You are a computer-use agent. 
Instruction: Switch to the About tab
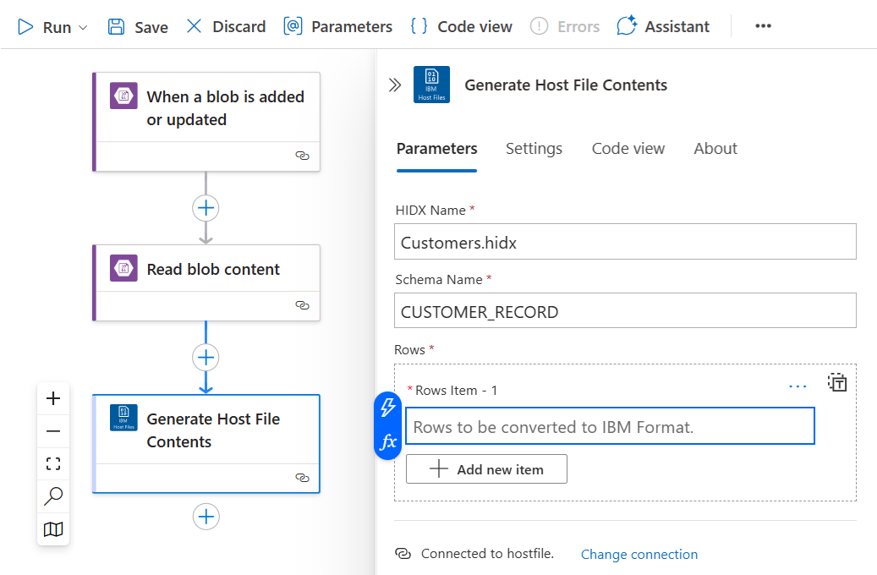tap(715, 149)
